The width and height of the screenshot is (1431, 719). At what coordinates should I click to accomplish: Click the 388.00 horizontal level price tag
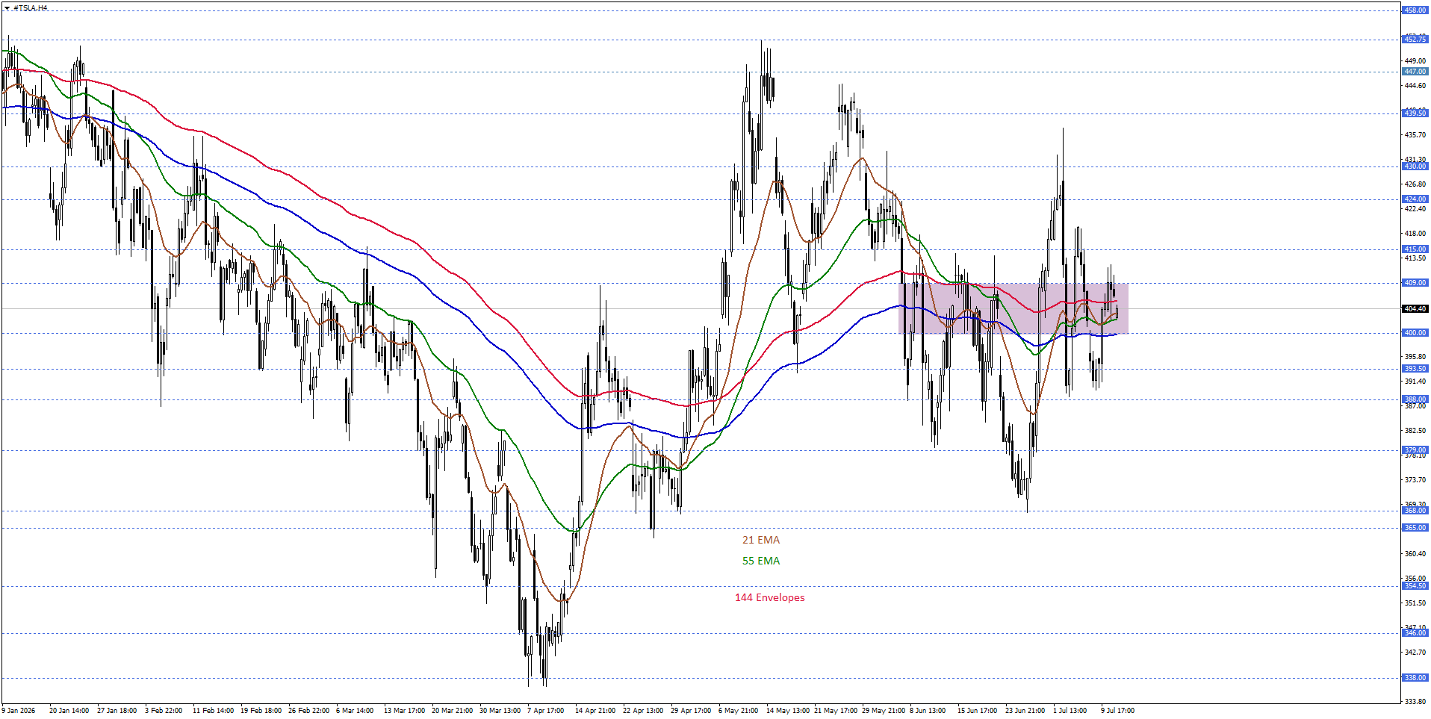(x=1415, y=399)
